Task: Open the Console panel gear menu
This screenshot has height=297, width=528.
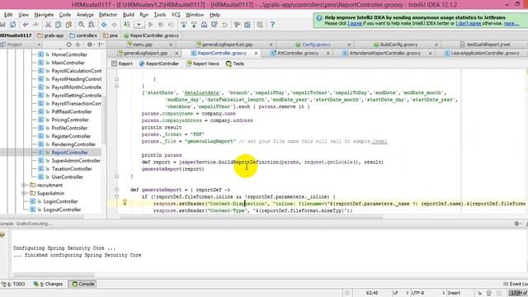Action: click(517, 224)
